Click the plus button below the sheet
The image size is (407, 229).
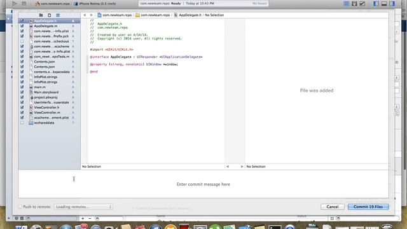pyautogui.click(x=83, y=219)
